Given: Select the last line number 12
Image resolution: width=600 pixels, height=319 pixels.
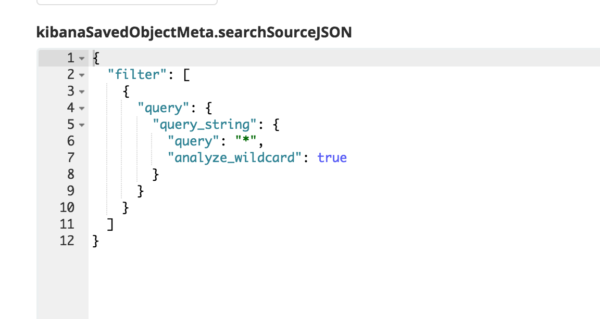Looking at the screenshot, I should (x=67, y=241).
